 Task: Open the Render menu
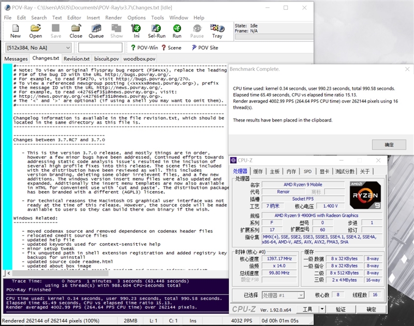[113, 17]
